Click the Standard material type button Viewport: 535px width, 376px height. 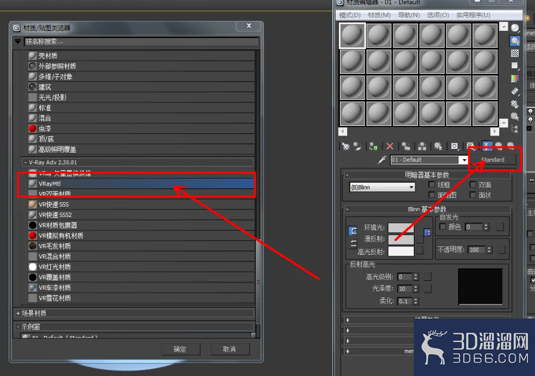(x=493, y=159)
